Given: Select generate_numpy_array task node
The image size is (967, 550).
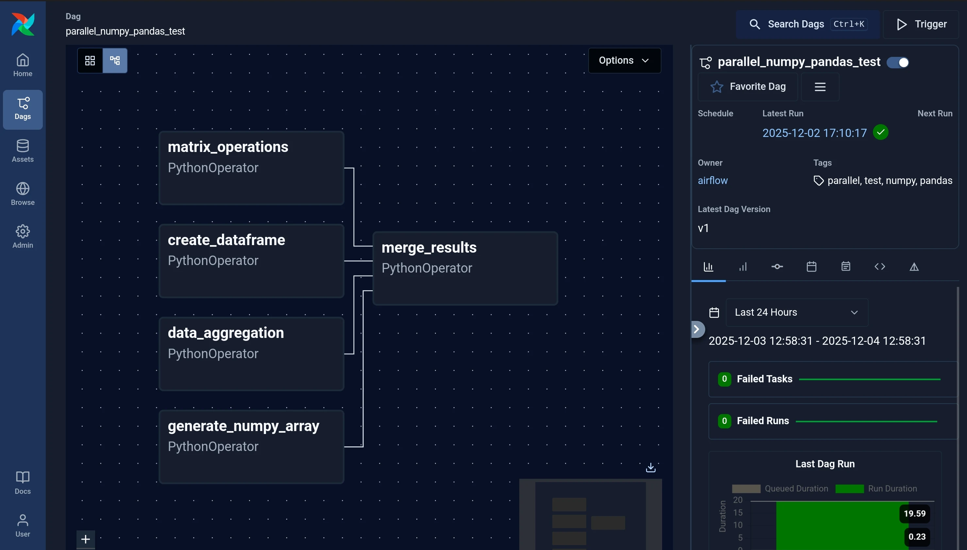Looking at the screenshot, I should pyautogui.click(x=251, y=446).
